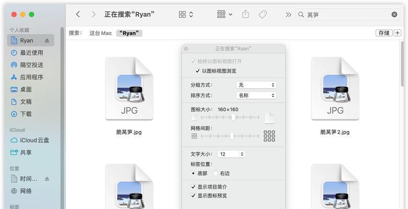
Task: Toggle 始终以图标视图打开 checkbox
Action: click(x=193, y=61)
